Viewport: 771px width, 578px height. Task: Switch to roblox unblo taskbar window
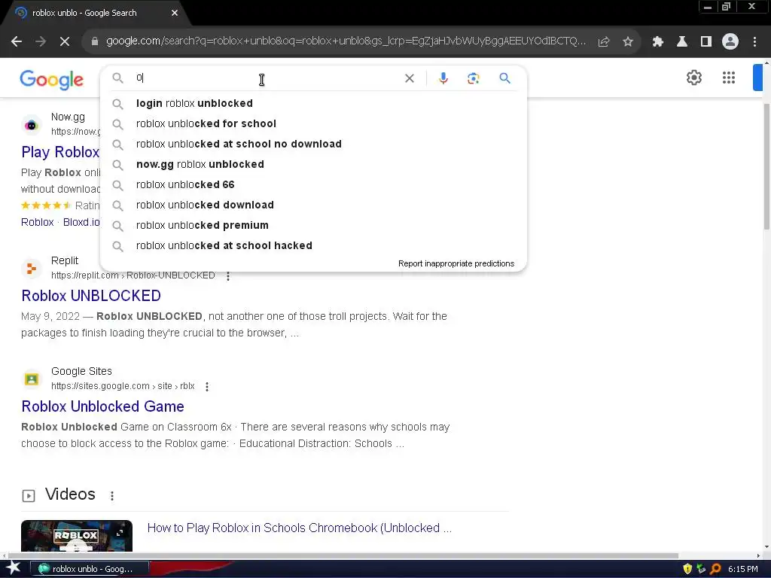(90, 569)
